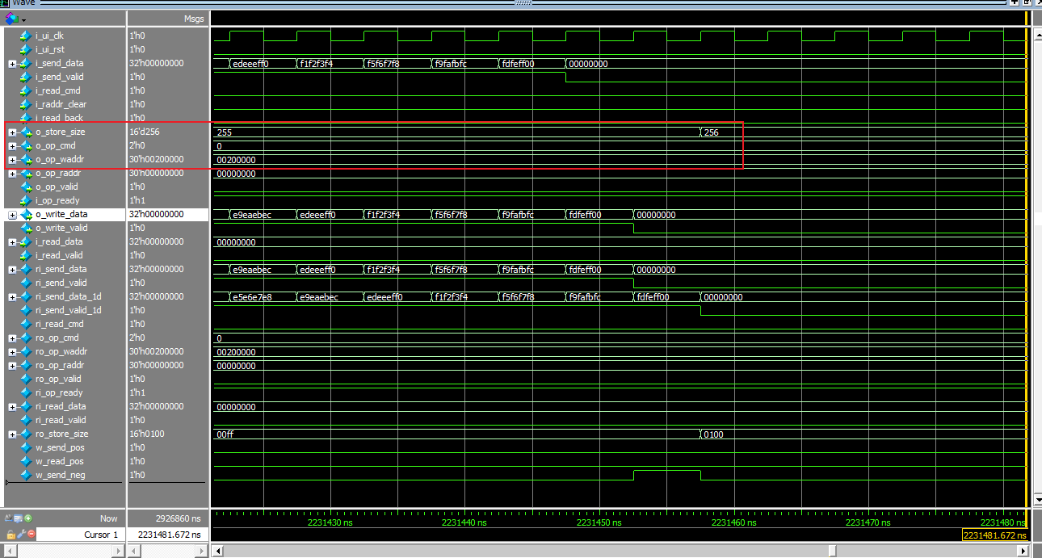Expand the ri_send_data_1d bus
Image resolution: width=1042 pixels, height=558 pixels.
[12, 296]
